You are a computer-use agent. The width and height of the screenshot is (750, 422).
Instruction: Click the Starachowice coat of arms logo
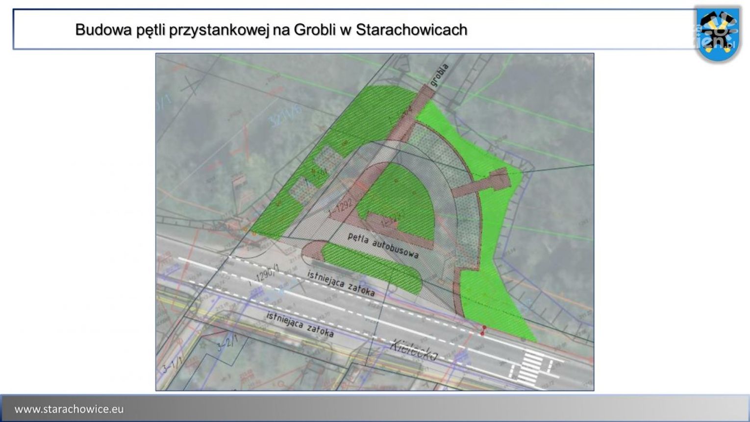click(718, 33)
